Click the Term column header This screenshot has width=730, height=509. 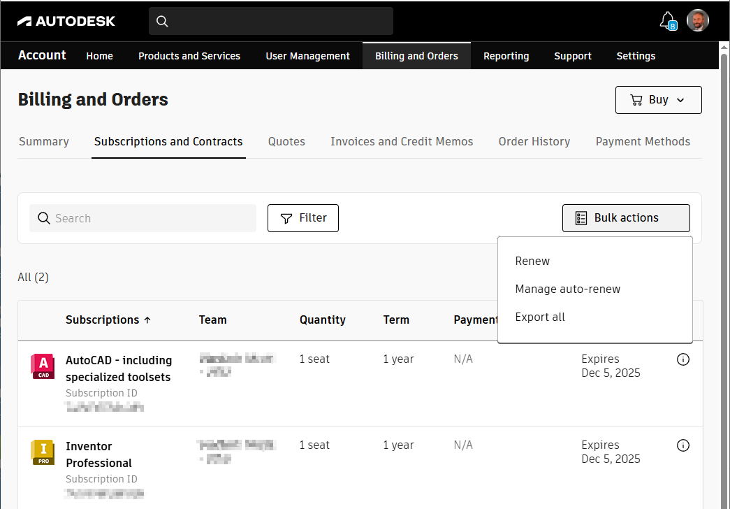point(396,320)
